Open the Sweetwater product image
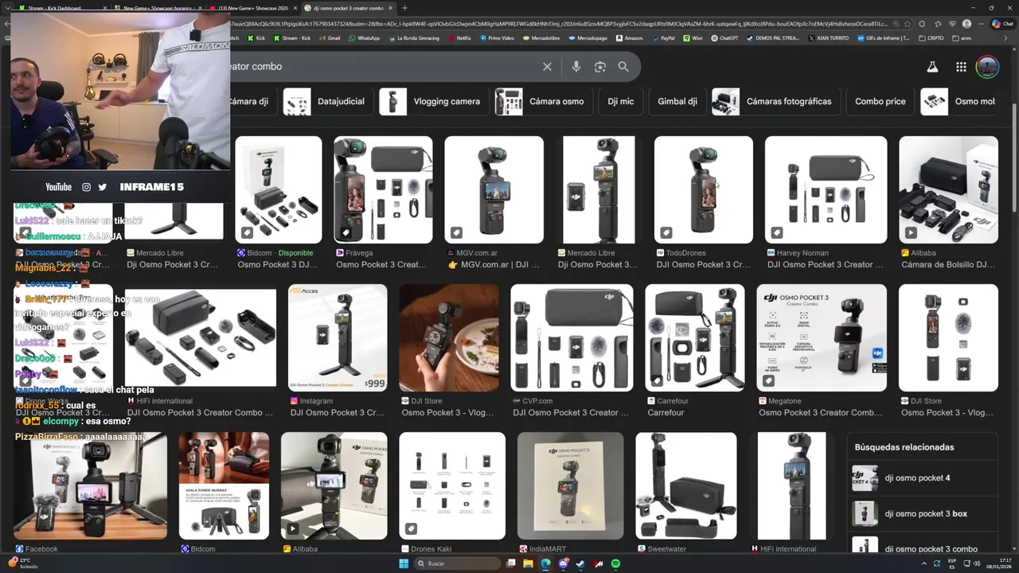The image size is (1019, 573). click(686, 485)
